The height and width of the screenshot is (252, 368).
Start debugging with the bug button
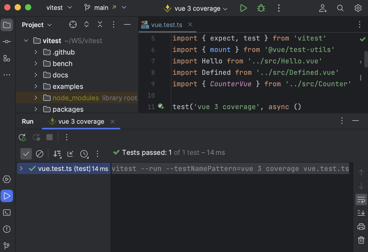pyautogui.click(x=261, y=8)
